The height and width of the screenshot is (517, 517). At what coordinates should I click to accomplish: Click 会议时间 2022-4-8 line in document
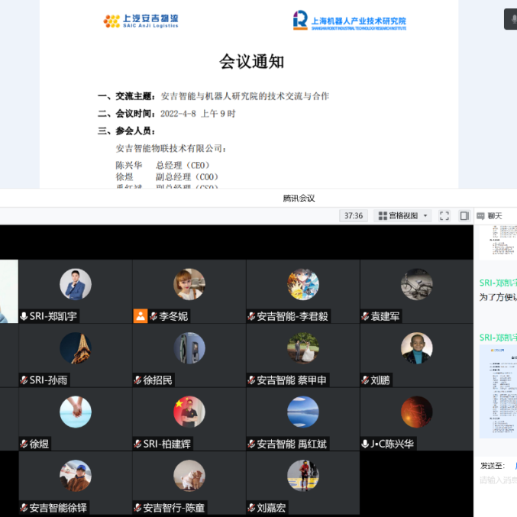tap(166, 114)
